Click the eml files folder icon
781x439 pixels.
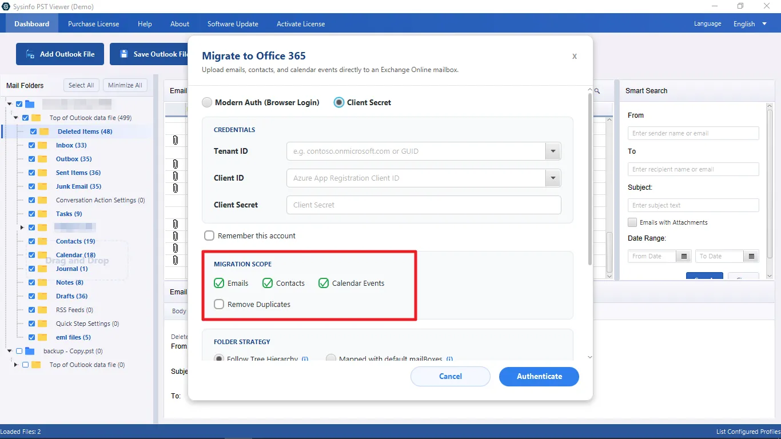tap(42, 337)
